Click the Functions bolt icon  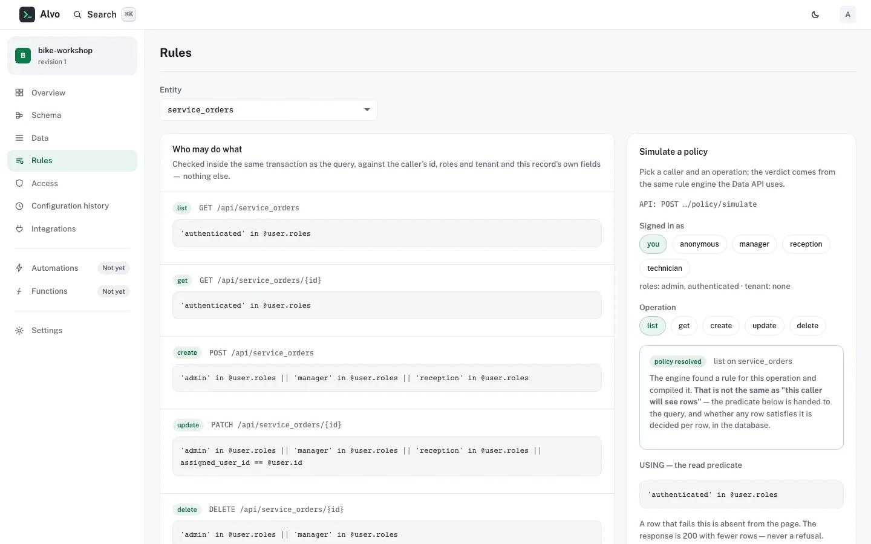pos(19,291)
